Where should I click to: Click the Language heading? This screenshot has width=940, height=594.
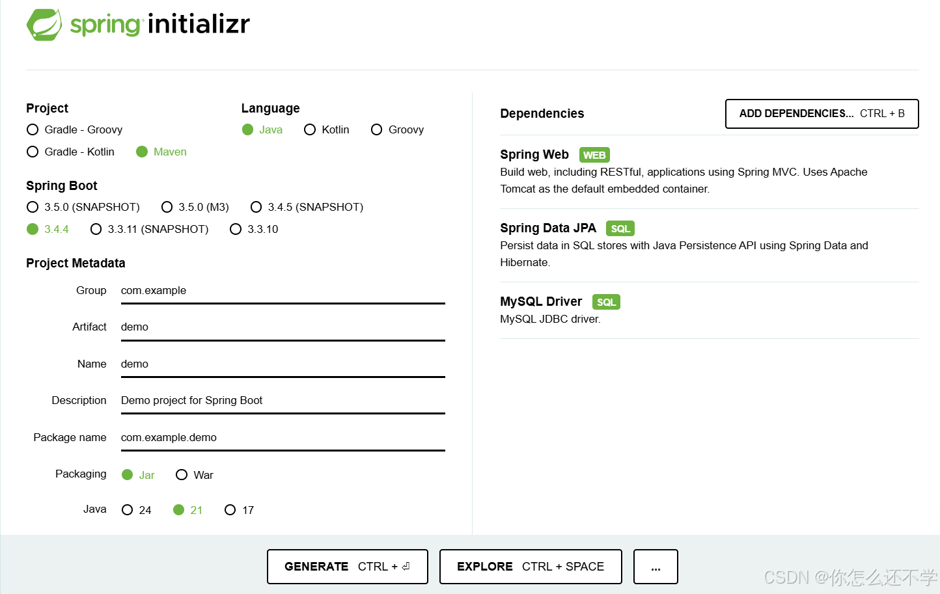pyautogui.click(x=271, y=109)
